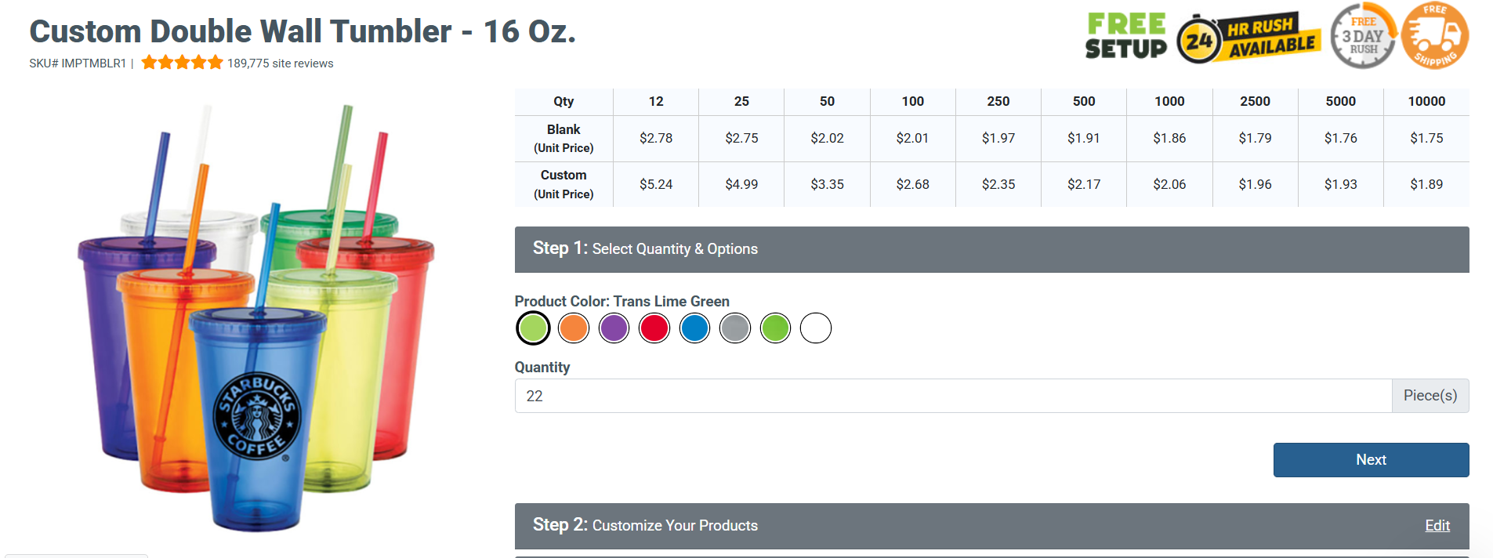The width and height of the screenshot is (1493, 558).
Task: Click the Free Setup badge icon
Action: pyautogui.click(x=1125, y=36)
